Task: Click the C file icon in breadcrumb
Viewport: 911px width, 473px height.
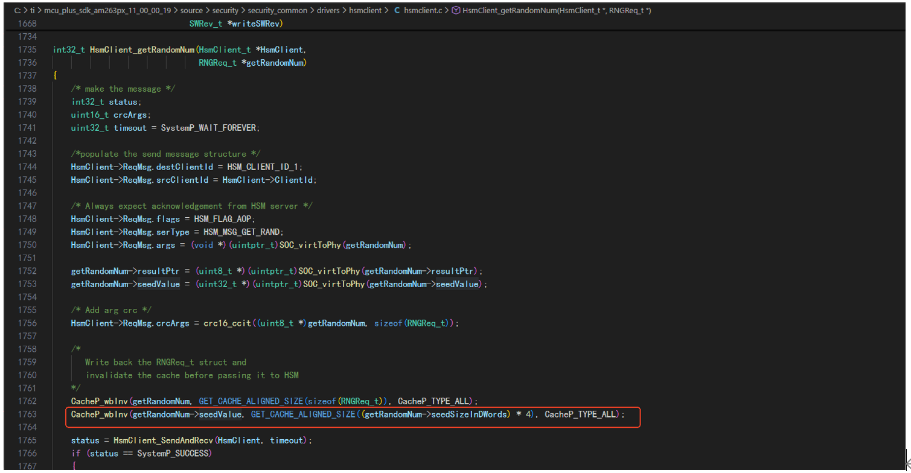Action: [x=397, y=11]
